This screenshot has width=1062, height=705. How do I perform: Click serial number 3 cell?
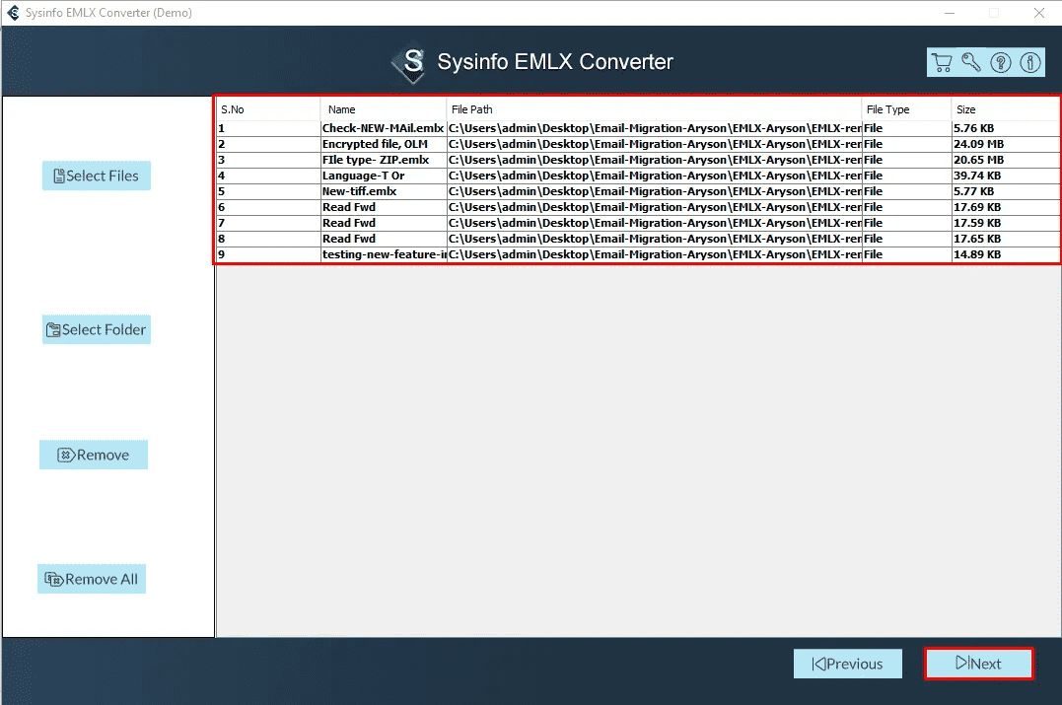point(269,160)
